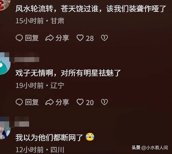The height and width of the screenshot is (154, 172).
Task: Click reply bubble icon under Gansu comment
Action: click(x=19, y=38)
